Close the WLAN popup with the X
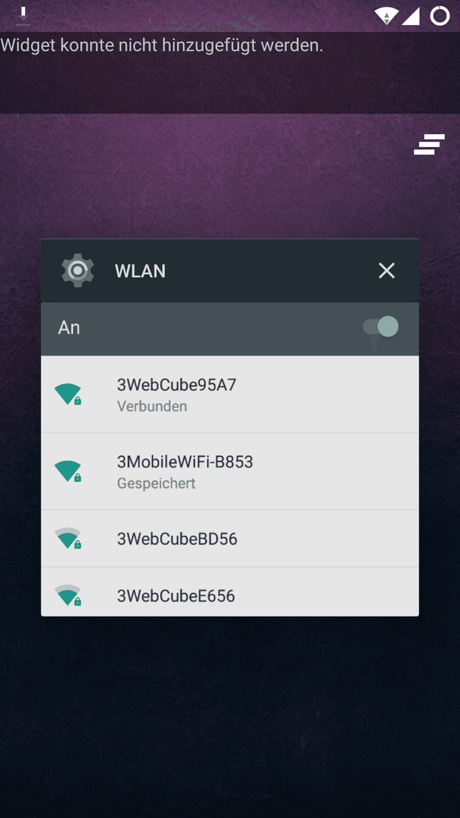 click(387, 270)
